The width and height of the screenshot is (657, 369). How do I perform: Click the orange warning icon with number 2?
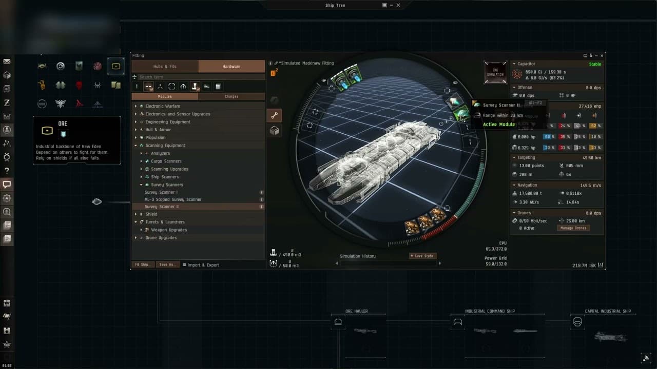[x=274, y=73]
